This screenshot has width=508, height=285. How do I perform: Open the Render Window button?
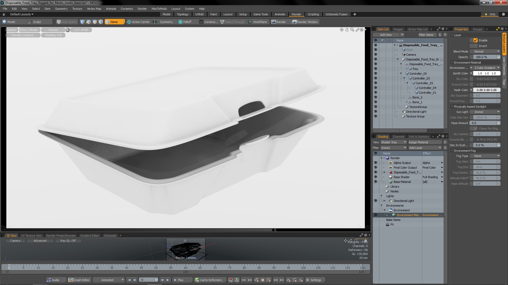coord(305,22)
